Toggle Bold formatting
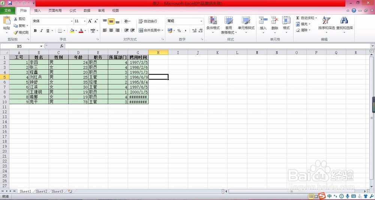The height and width of the screenshot is (200, 375). coord(35,31)
